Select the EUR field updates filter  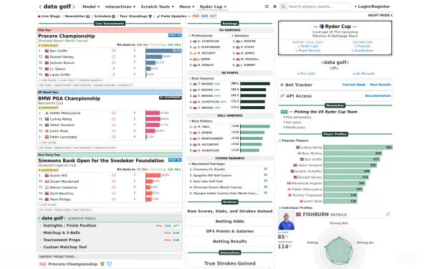204,16
